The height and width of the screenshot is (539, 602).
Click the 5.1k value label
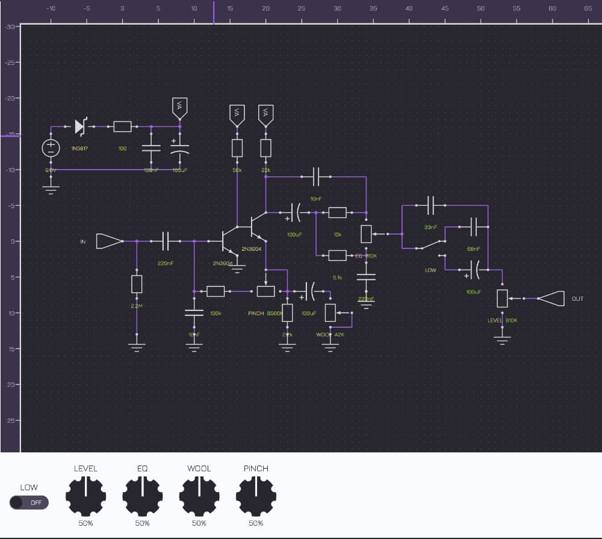[x=338, y=277]
